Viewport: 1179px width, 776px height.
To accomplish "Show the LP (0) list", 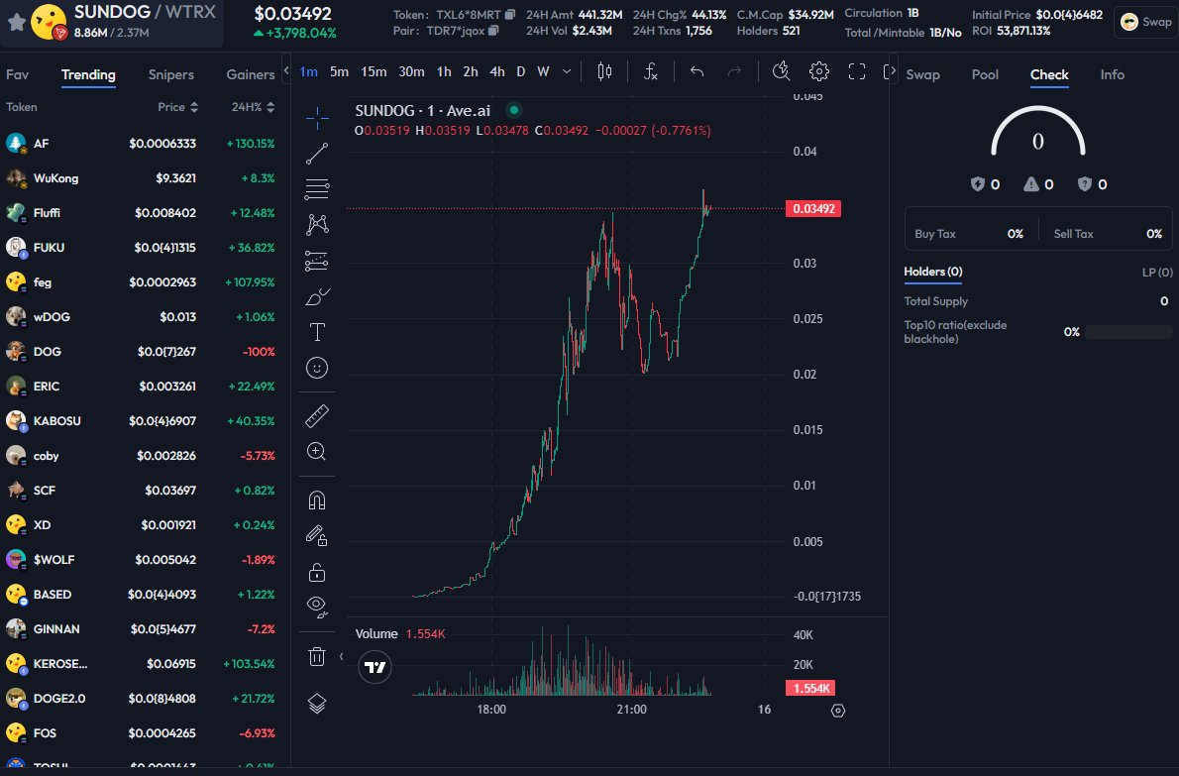I will 1156,273.
